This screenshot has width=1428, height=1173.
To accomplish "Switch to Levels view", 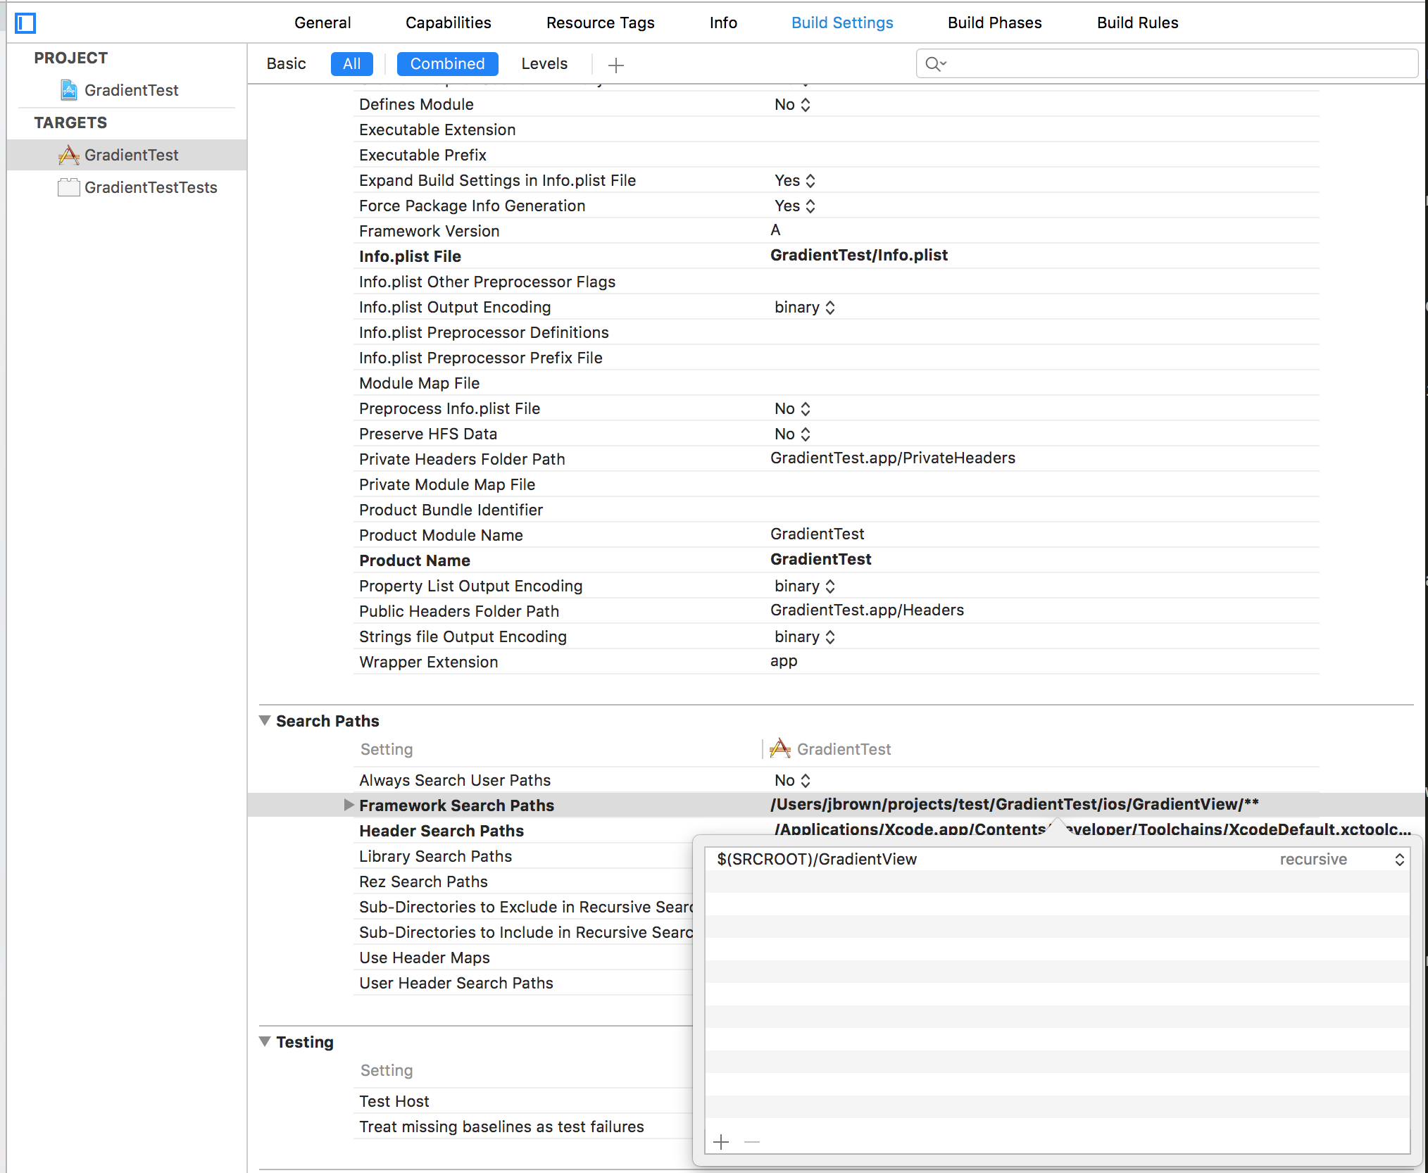I will tap(544, 64).
